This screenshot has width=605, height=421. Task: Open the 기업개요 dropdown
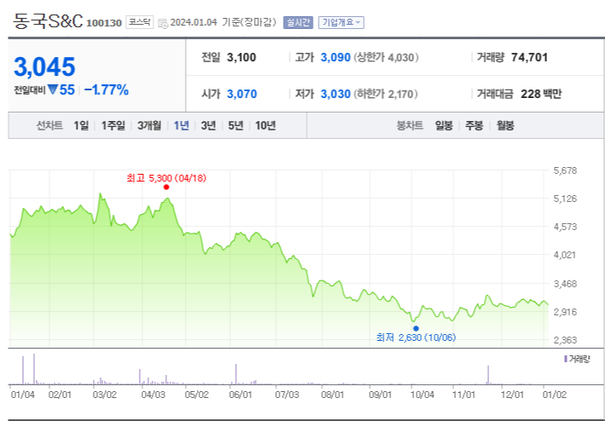tap(341, 22)
